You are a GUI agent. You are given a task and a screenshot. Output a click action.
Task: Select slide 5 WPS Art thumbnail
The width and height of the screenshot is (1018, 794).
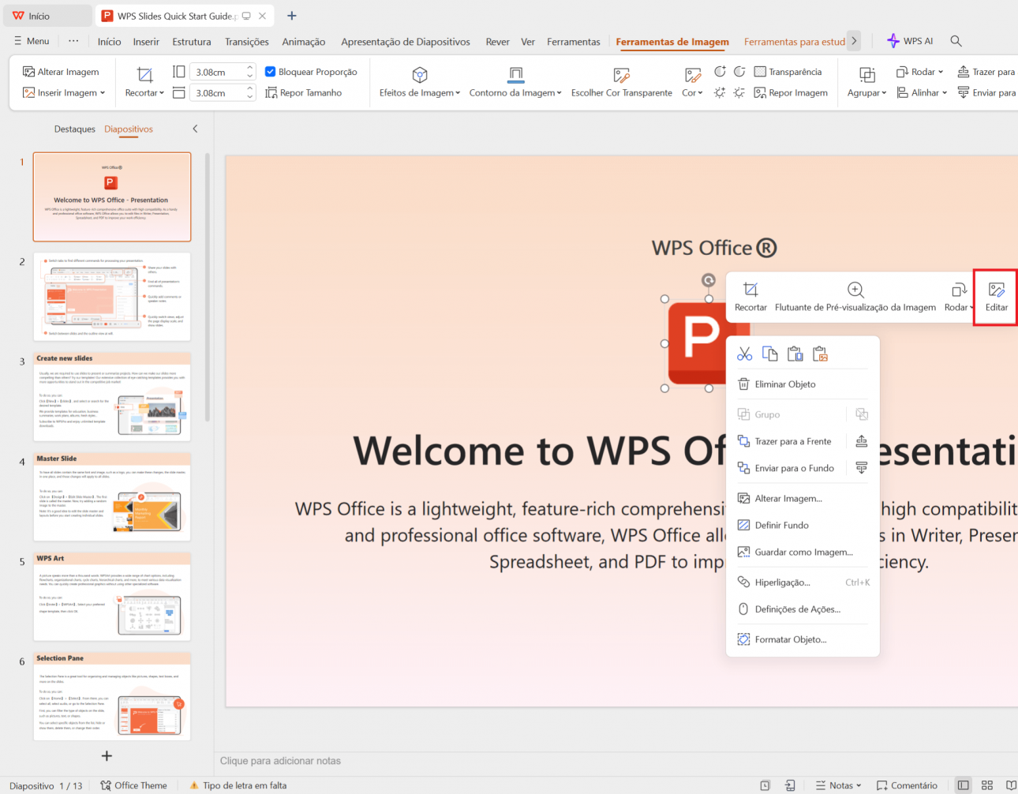pos(112,597)
